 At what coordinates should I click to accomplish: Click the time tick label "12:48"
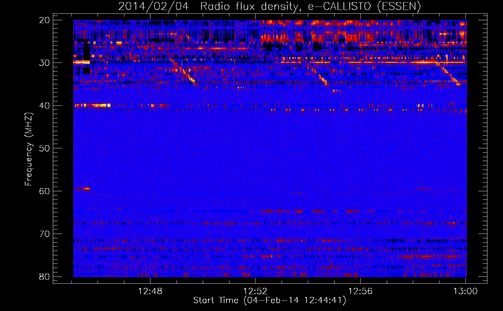(x=150, y=291)
